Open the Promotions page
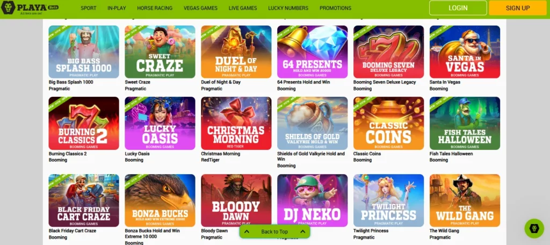 coord(335,8)
